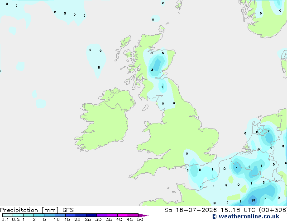This screenshot has width=287, height=221.
Task: Click the 10–15 mm legend color swatch
Action: click(60, 215)
